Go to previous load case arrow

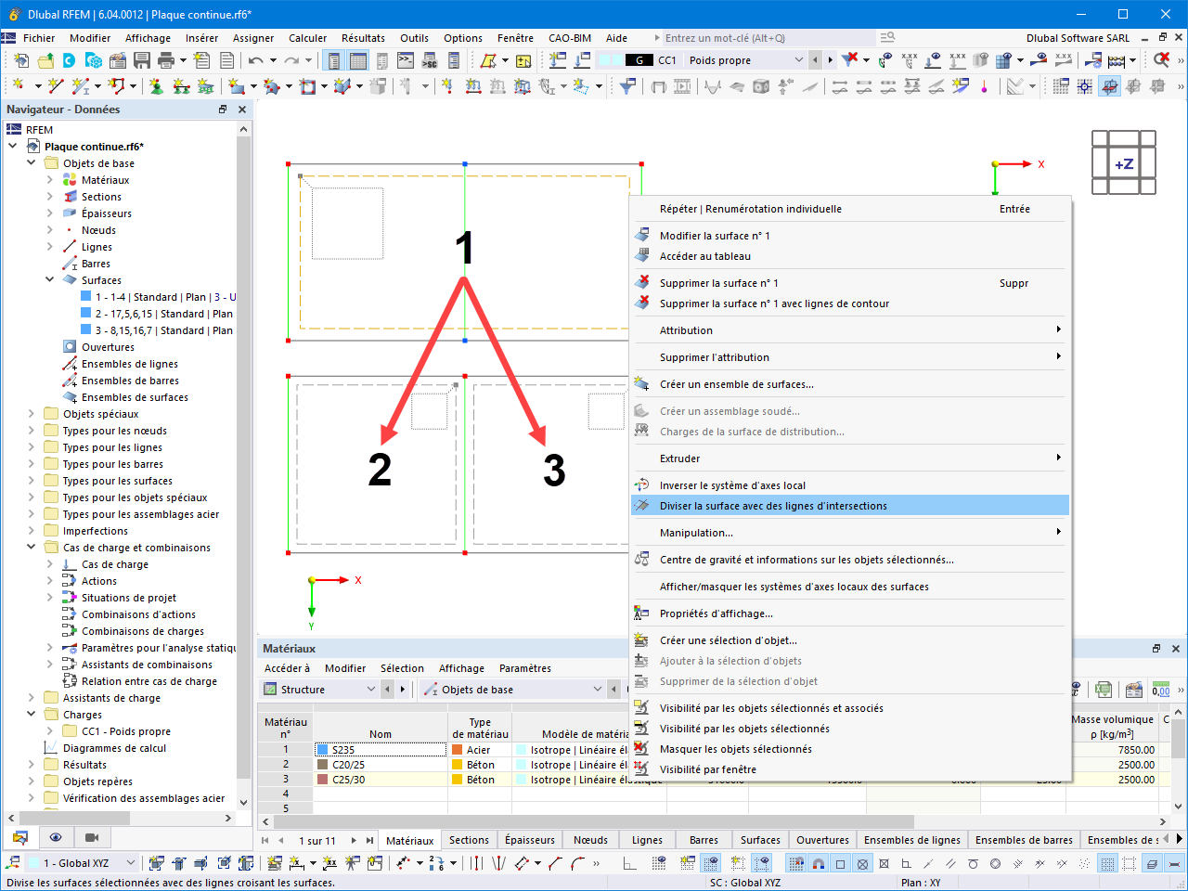tap(815, 60)
